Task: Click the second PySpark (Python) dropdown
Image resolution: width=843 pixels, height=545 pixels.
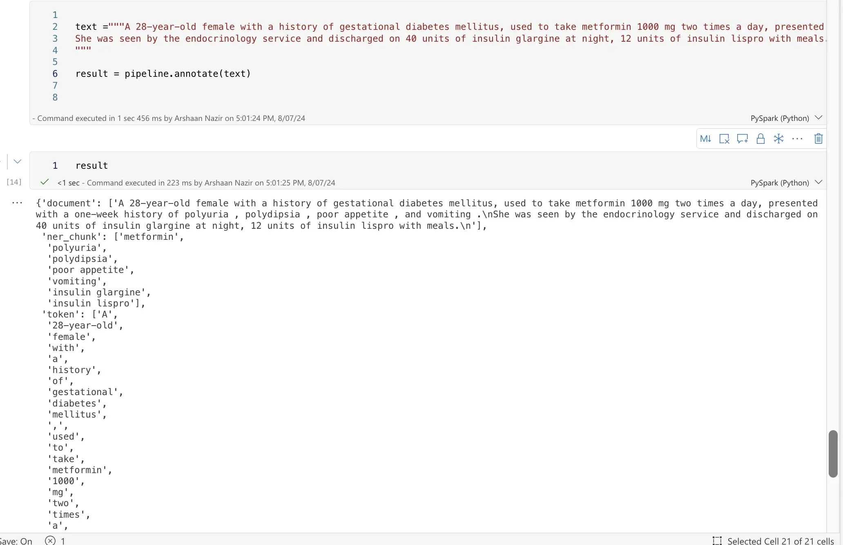Action: (x=786, y=183)
